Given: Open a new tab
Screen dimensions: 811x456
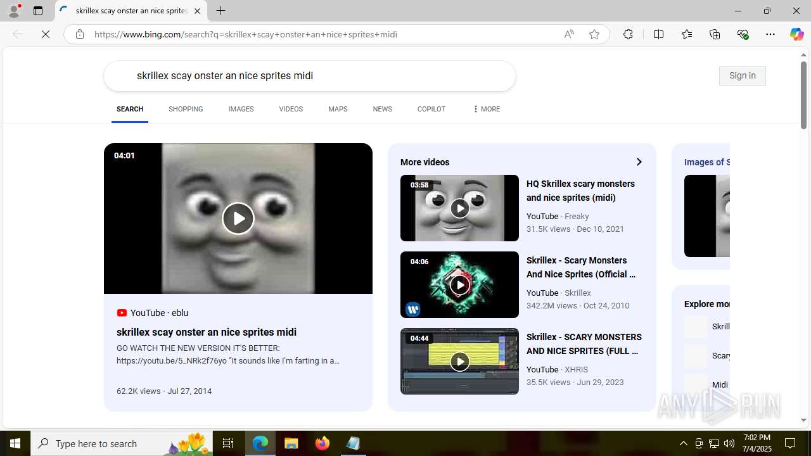Looking at the screenshot, I should (x=221, y=11).
